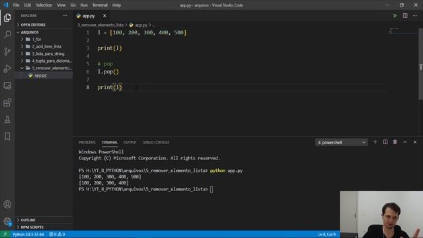Click print(l) on line 3
Screen dimensions: 423x238
coord(110,48)
